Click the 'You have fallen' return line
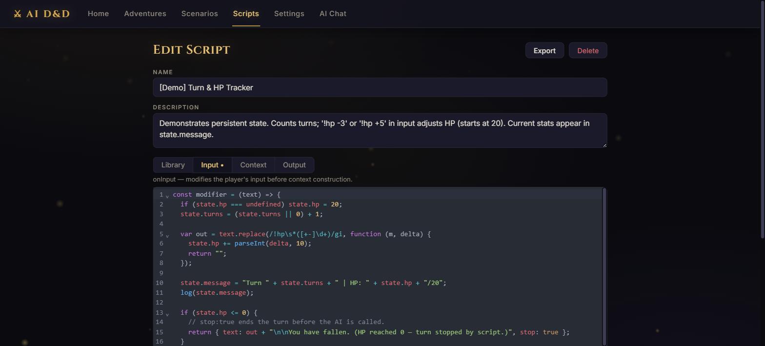The image size is (765, 346). pyautogui.click(x=379, y=332)
